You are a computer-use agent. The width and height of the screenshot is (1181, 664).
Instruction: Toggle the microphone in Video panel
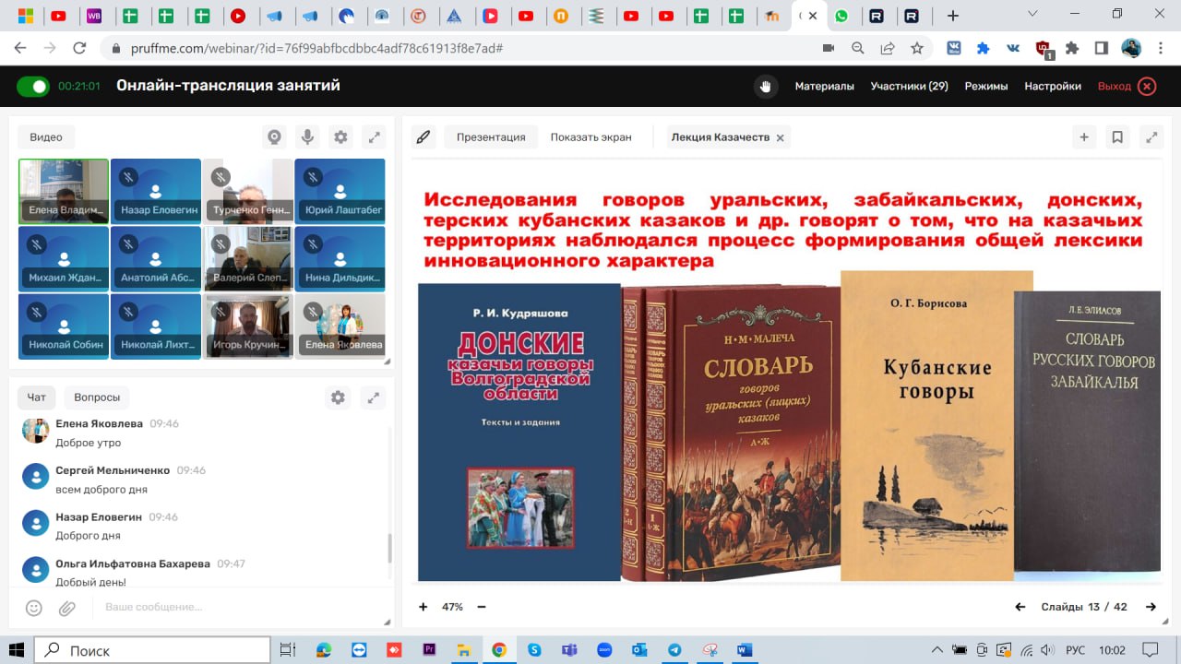click(x=307, y=137)
